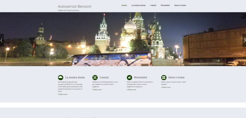Click the gears icon beside Preventivi
246x118 pixels.
pos(129,77)
